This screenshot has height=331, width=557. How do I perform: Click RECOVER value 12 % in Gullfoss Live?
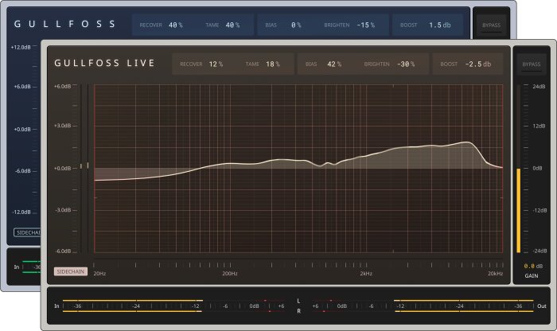pos(216,64)
